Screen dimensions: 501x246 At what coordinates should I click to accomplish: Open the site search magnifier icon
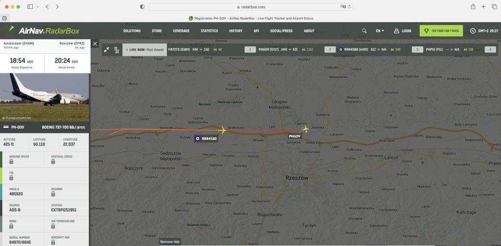pos(364,31)
